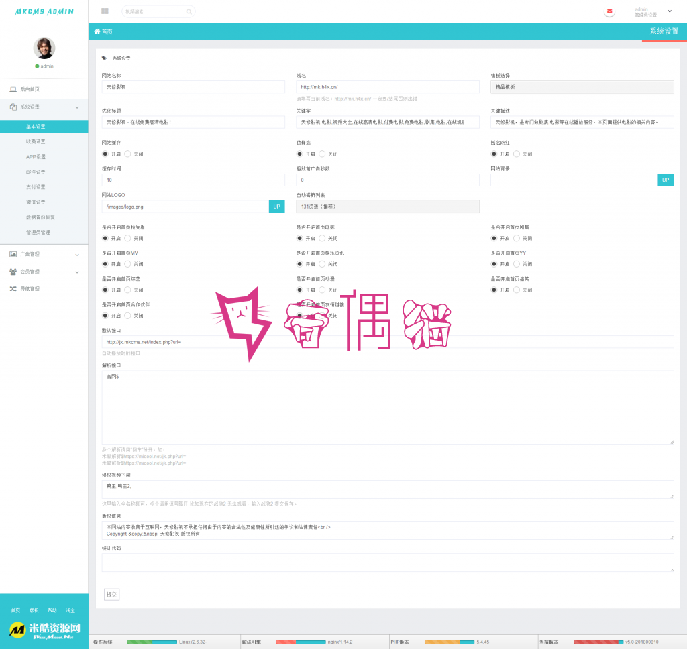687x649 pixels.
Task: Open the 模板选择 dropdown showing 精品模板
Action: point(582,87)
